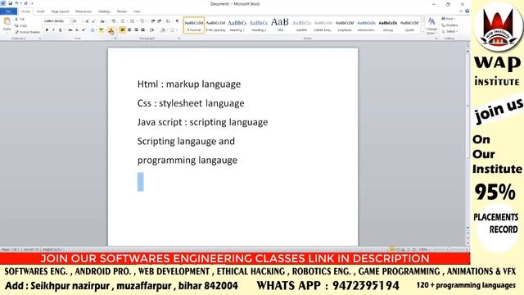Click the word 'programming' in the document
The image size is (524, 295).
click(166, 161)
